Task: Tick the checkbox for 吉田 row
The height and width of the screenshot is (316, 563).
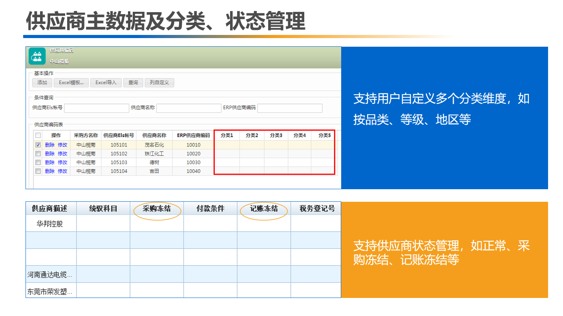Action: click(x=38, y=171)
